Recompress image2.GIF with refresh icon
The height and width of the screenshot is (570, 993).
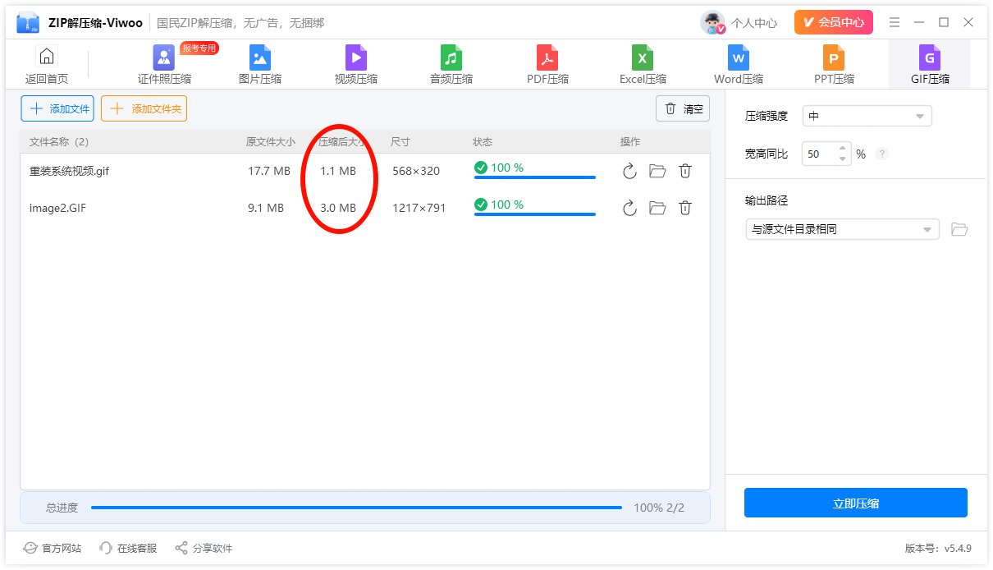click(x=629, y=208)
